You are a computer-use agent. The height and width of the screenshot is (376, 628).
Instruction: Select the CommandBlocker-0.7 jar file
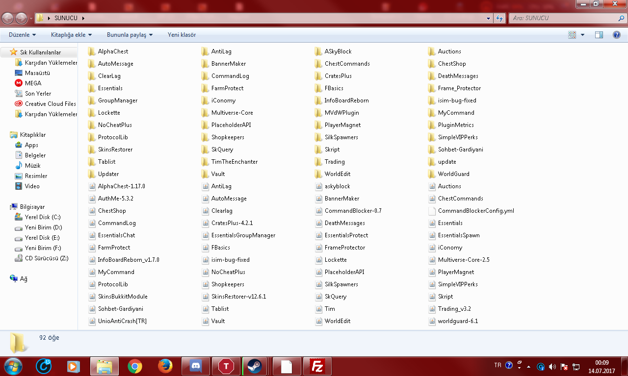[x=348, y=211]
